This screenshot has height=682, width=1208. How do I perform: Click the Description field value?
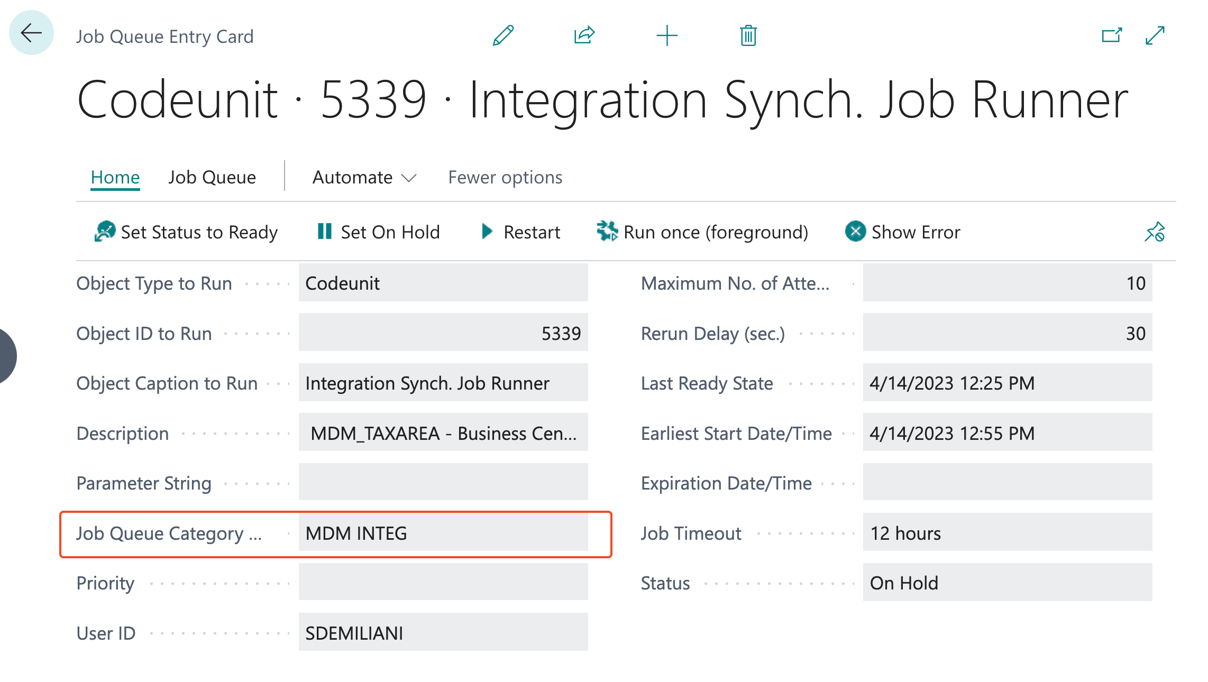(443, 433)
